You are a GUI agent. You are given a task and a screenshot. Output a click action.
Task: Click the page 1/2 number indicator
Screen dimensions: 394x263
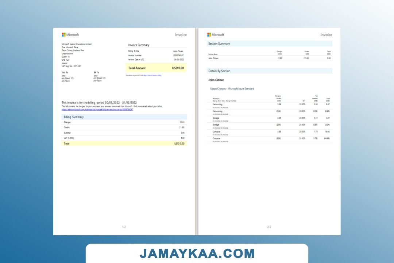[124, 227]
